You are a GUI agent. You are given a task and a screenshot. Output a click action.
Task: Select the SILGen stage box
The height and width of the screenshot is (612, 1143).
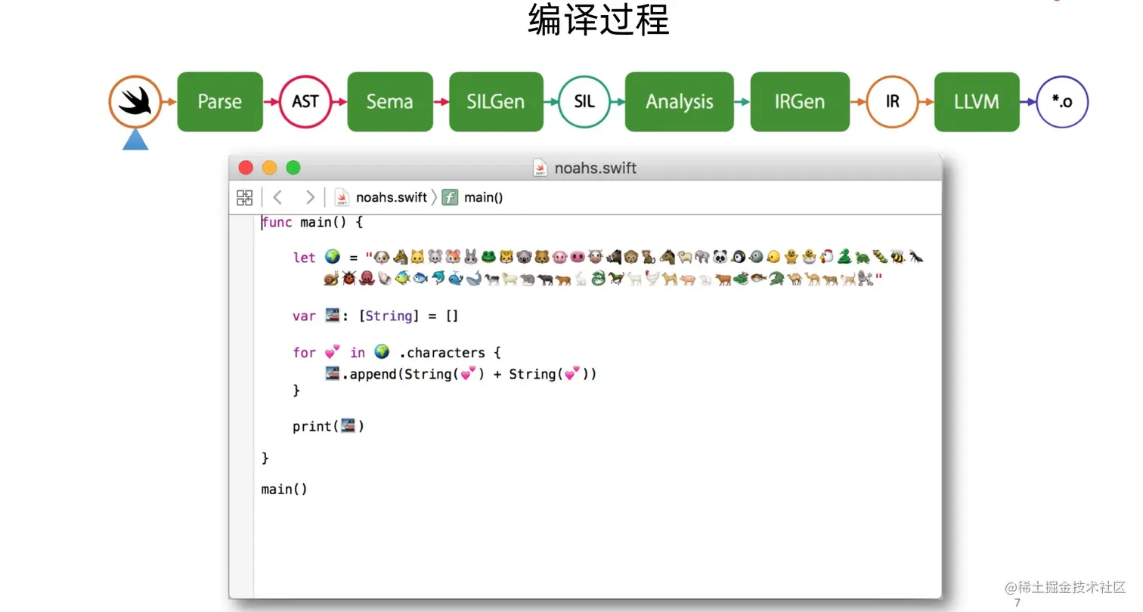496,101
